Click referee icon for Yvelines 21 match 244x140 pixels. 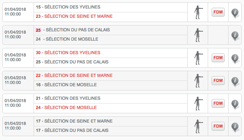pyautogui.click(x=198, y=104)
